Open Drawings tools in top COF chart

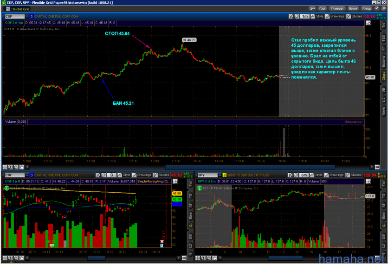click(x=336, y=16)
